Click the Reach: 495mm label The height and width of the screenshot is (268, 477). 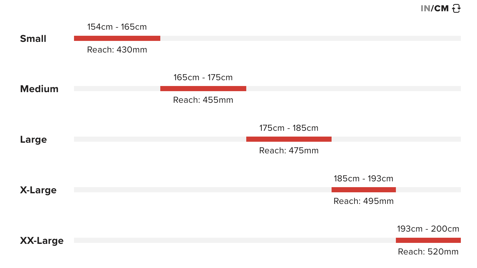pos(364,201)
